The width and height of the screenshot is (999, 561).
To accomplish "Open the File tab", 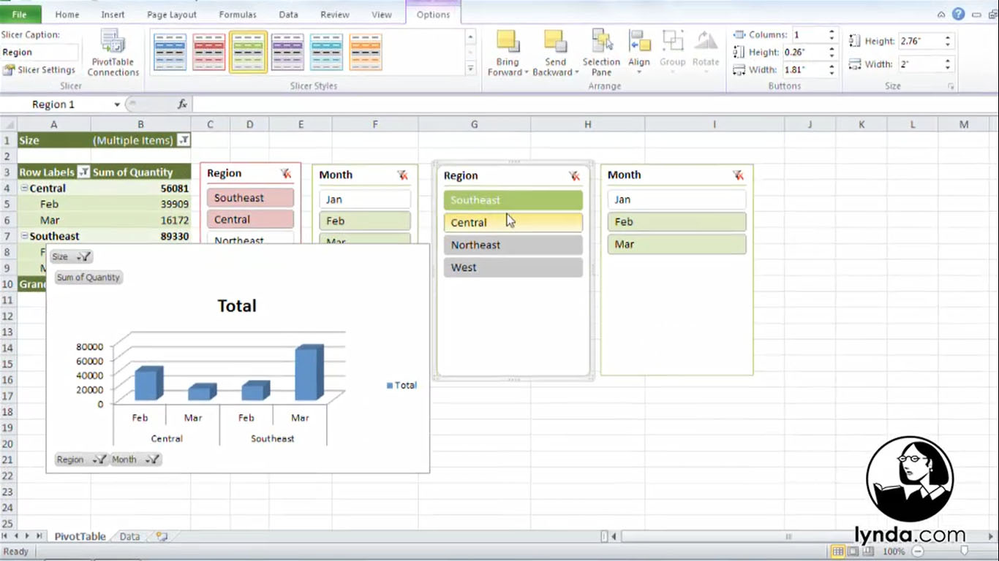I will click(20, 14).
